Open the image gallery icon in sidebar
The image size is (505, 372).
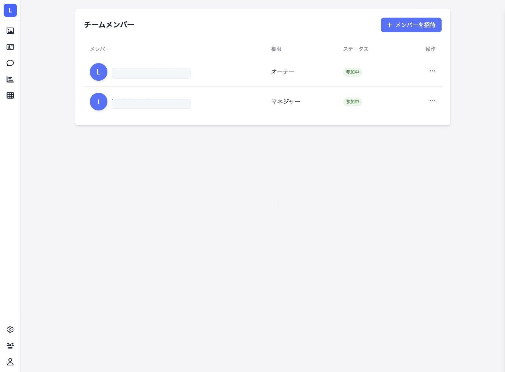click(x=10, y=31)
